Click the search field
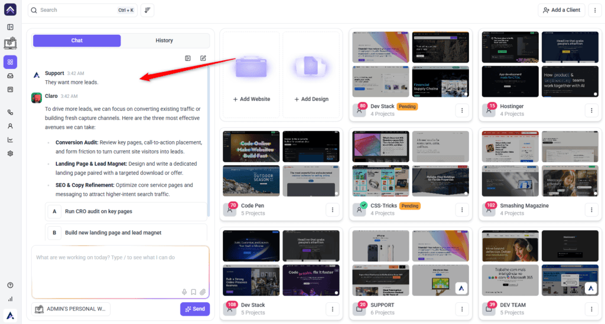Screen dimensions: 605x324 [83, 10]
